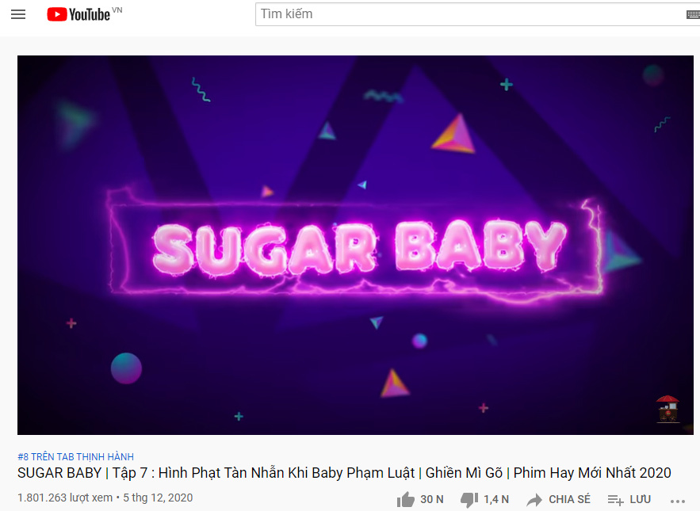Open the hamburger guide menu
This screenshot has width=700, height=511.
point(18,14)
